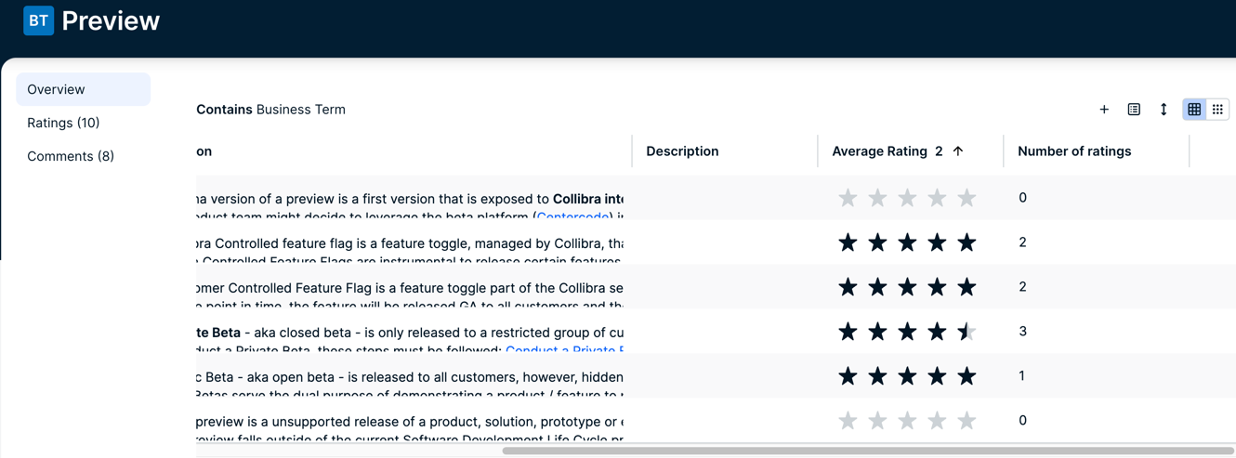Click the ascending arrow on Average Rating

[958, 151]
